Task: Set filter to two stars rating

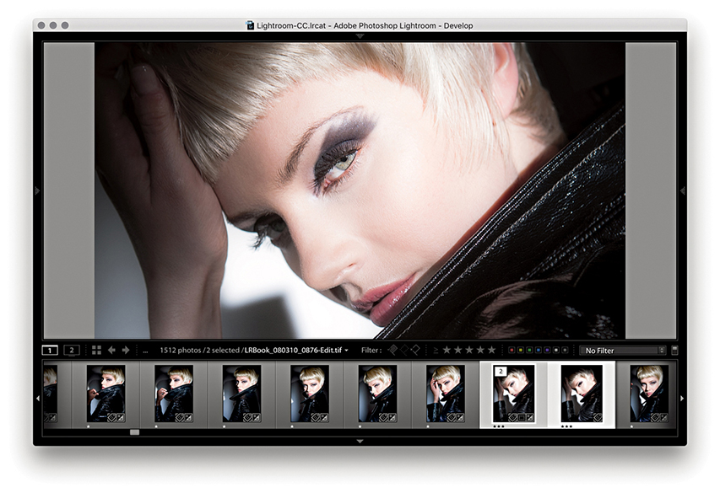Action: (x=457, y=351)
